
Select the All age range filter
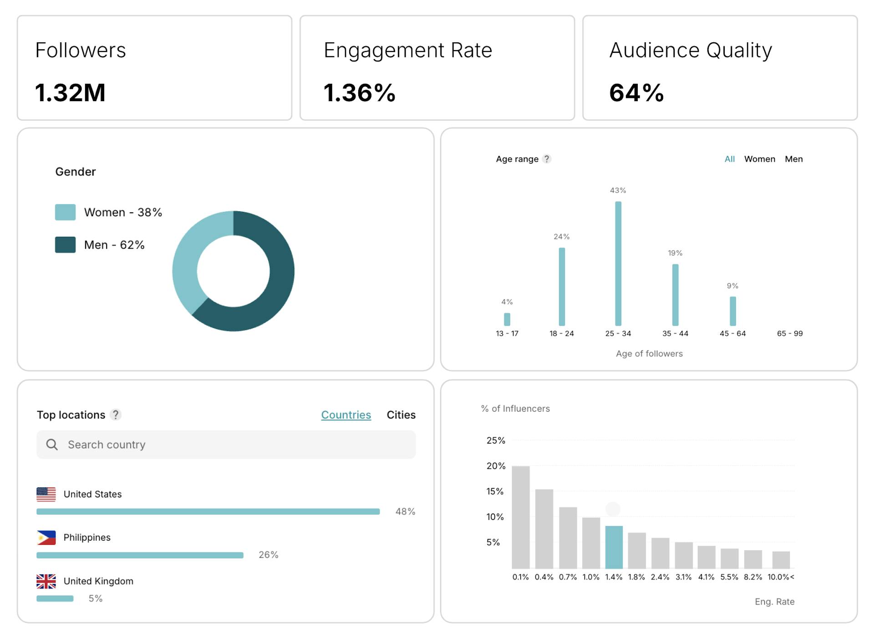pos(729,159)
